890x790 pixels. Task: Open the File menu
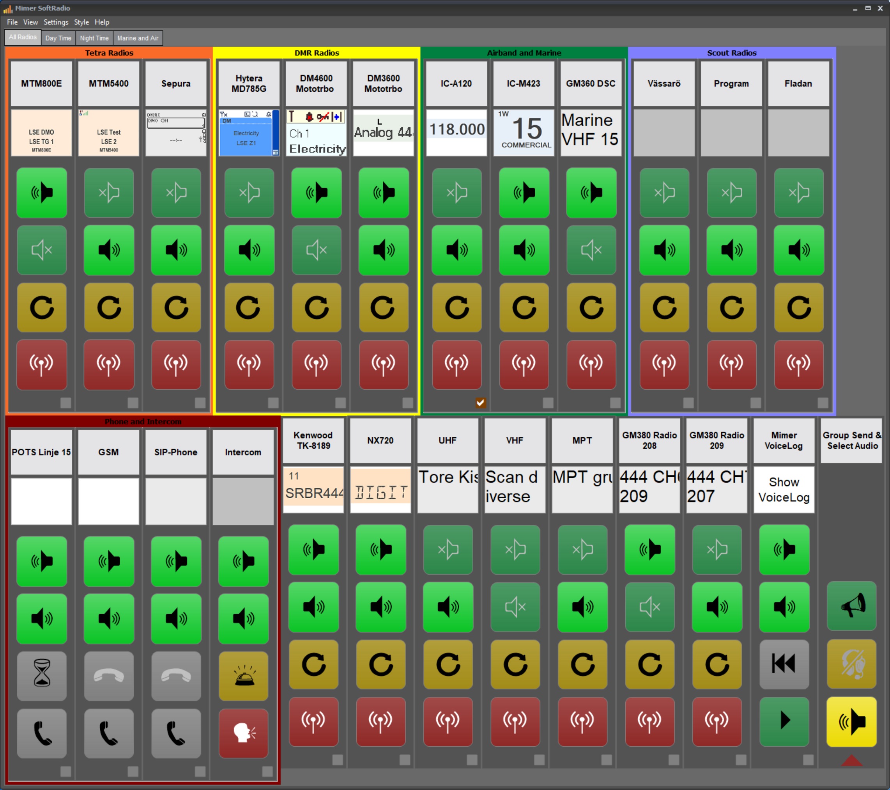(x=12, y=22)
